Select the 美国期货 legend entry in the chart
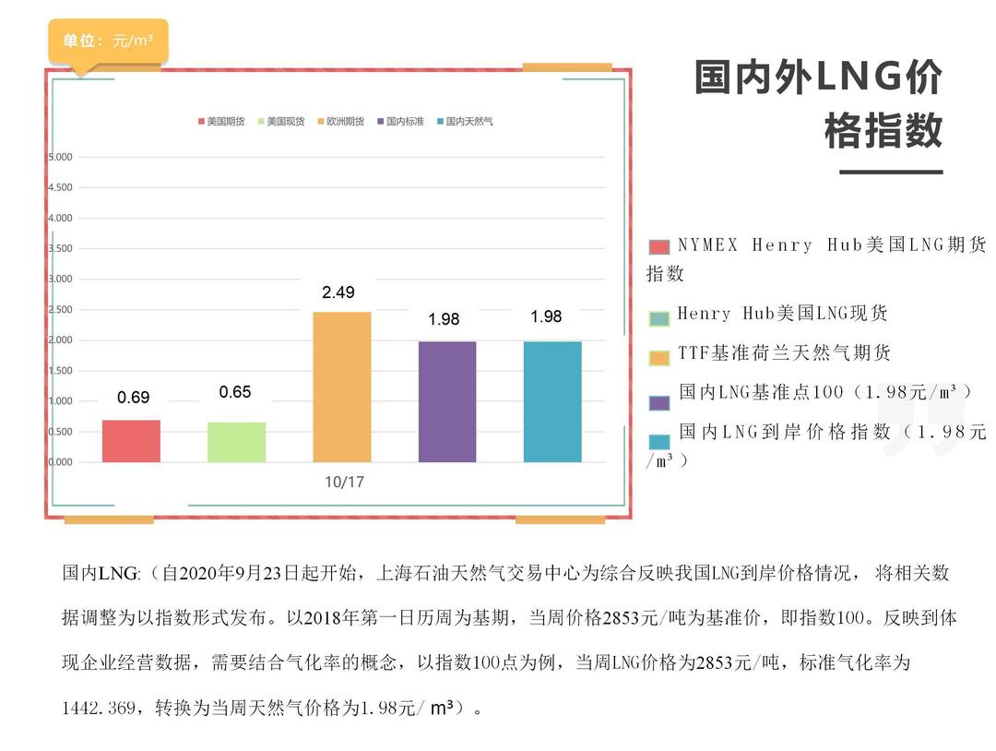This screenshot has height=751, width=996. point(221,122)
